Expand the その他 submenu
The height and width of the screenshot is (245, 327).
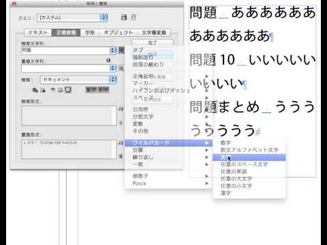[x=168, y=131]
